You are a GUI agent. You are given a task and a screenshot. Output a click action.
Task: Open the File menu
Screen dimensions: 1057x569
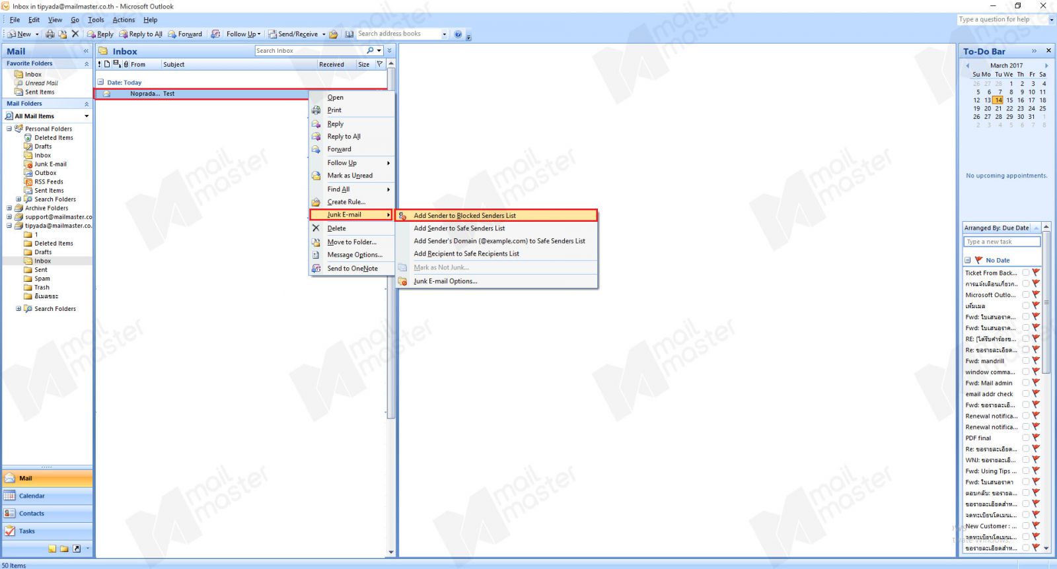point(15,20)
